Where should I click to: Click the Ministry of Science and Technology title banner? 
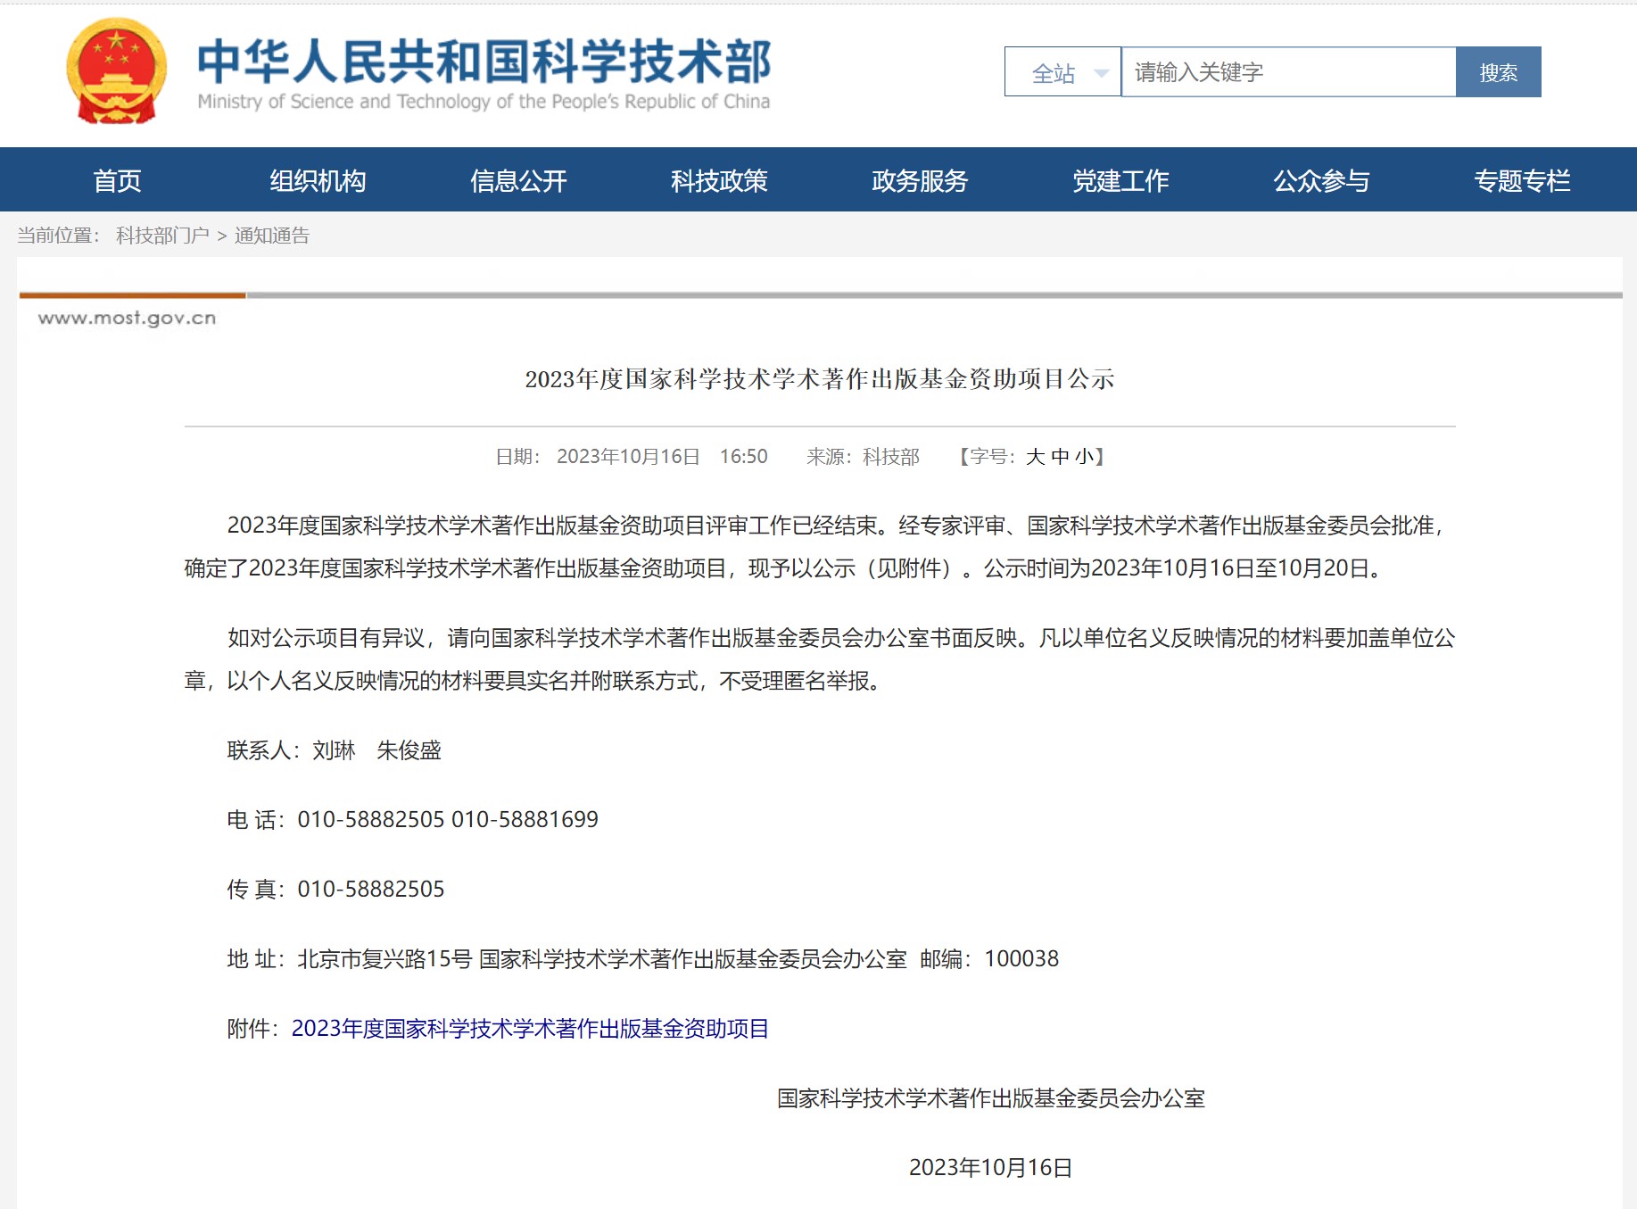[484, 73]
